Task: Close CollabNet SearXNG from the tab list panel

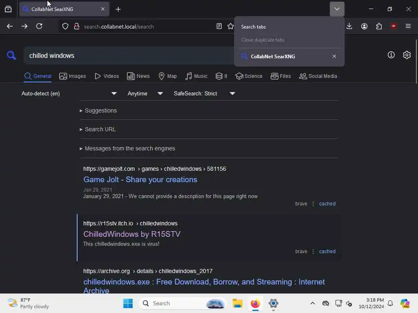Action: pyautogui.click(x=334, y=56)
